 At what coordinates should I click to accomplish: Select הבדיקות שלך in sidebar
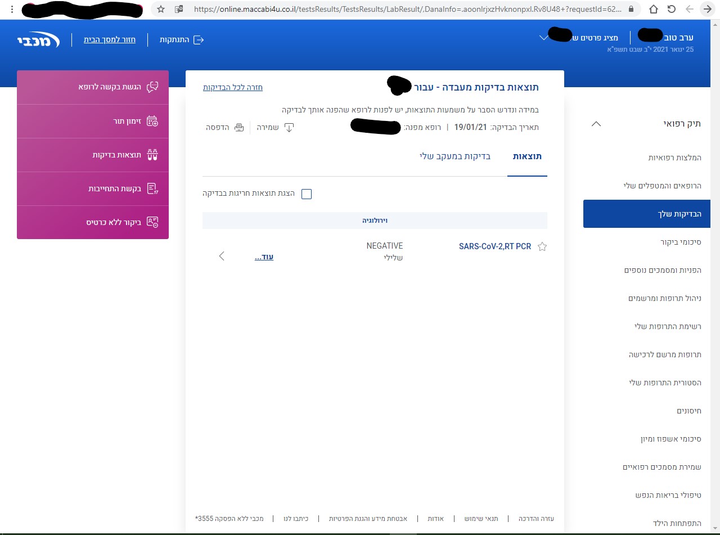(647, 214)
